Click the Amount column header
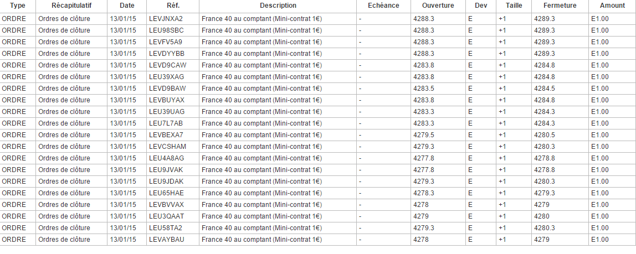636x254 pixels. tap(612, 6)
